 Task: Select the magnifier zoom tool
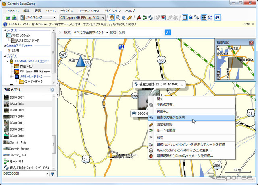(x=118, y=17)
